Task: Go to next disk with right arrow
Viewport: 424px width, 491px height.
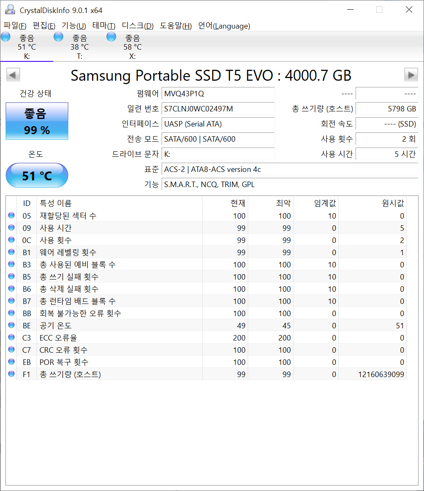Action: point(411,74)
